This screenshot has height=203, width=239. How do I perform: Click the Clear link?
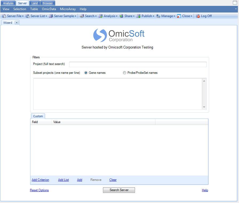point(113,180)
